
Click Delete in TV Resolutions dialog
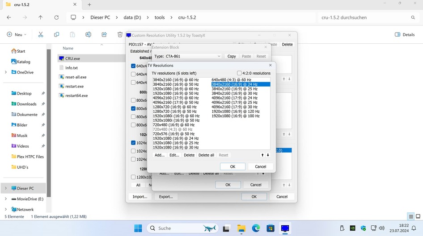[189, 155]
